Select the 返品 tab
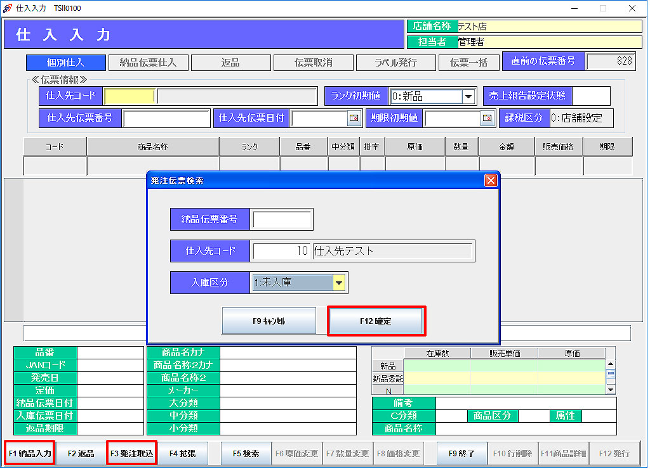 pyautogui.click(x=230, y=63)
